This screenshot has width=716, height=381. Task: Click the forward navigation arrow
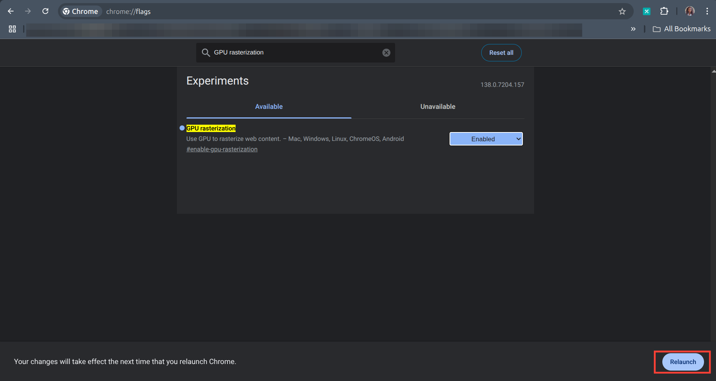pyautogui.click(x=28, y=11)
